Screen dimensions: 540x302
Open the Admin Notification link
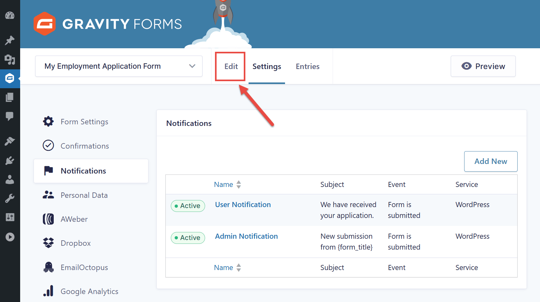pos(246,236)
